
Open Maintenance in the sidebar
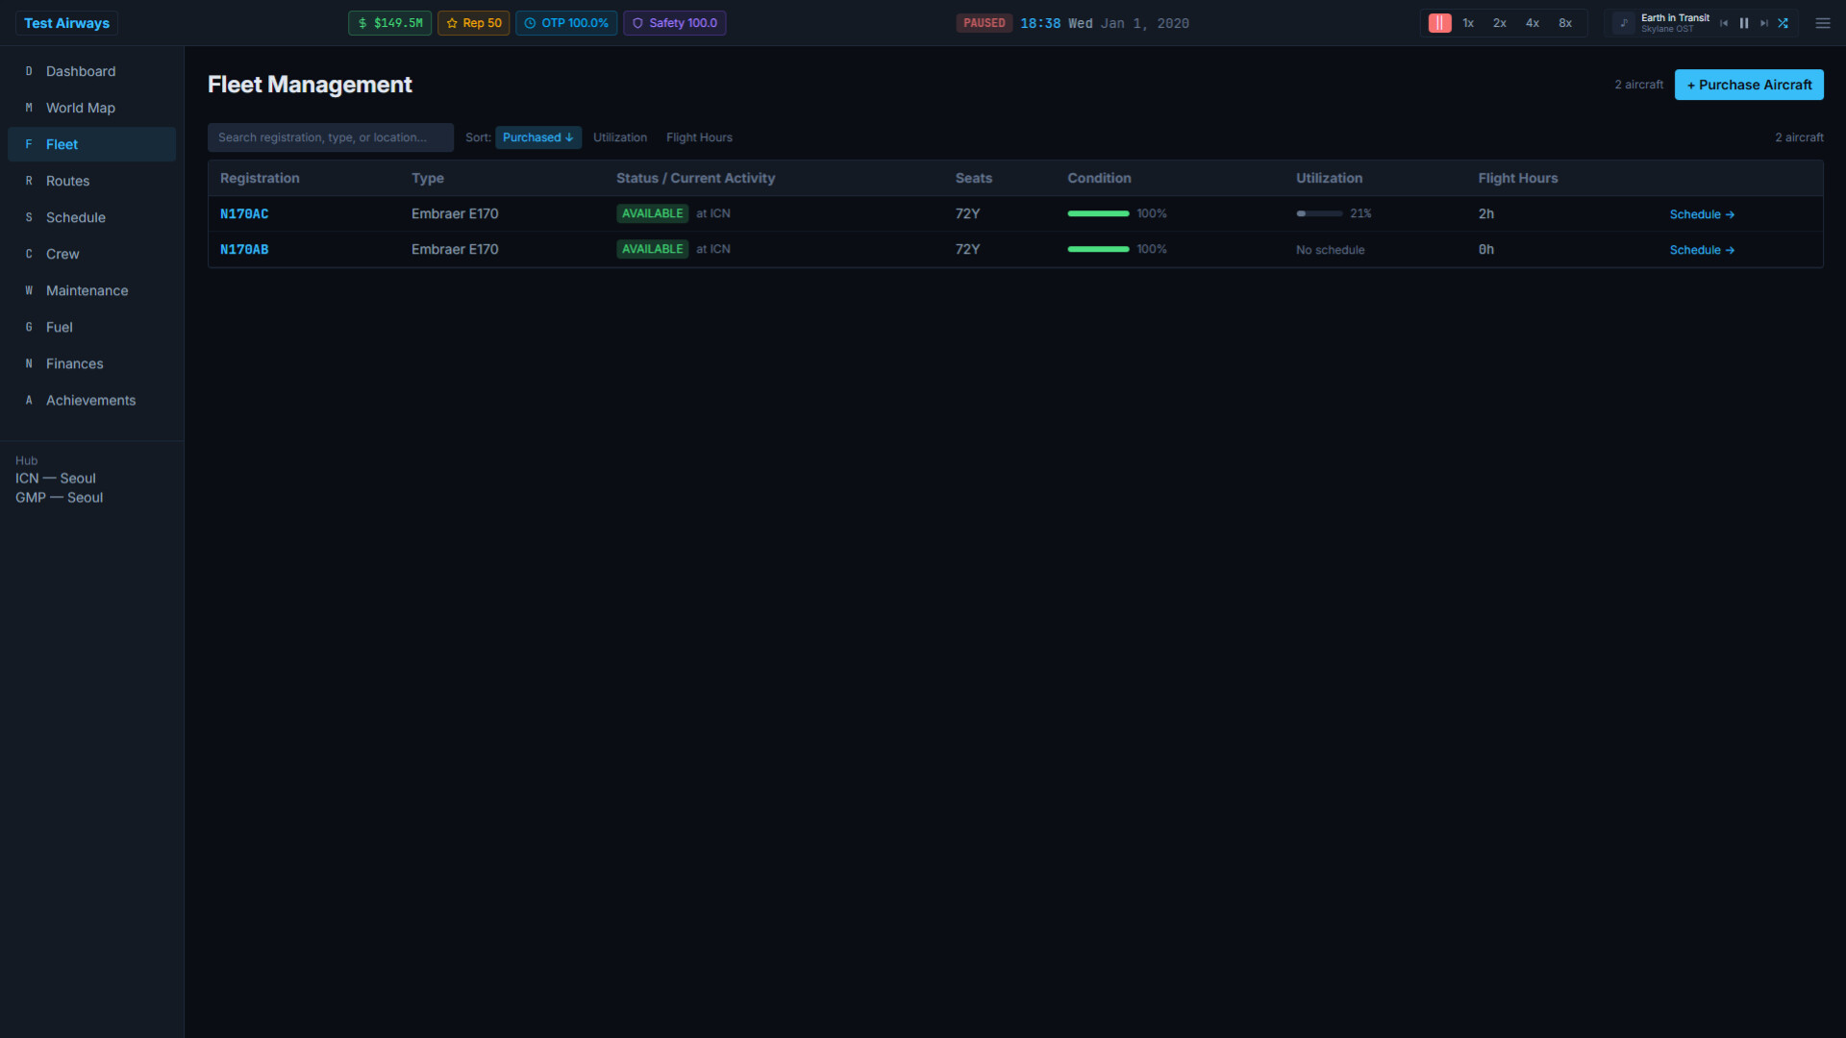point(91,290)
